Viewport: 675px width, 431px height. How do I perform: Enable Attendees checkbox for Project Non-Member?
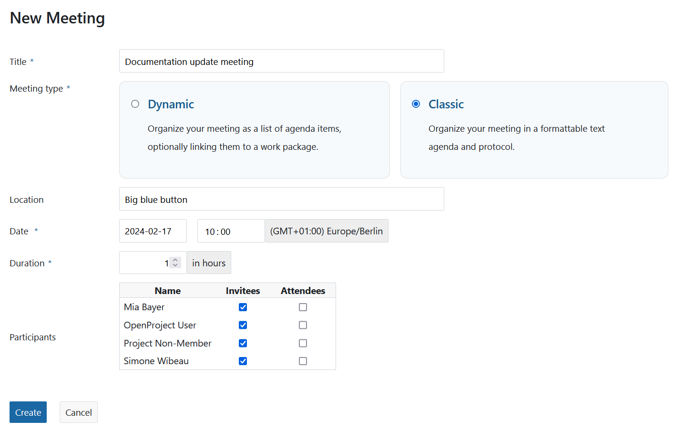303,343
